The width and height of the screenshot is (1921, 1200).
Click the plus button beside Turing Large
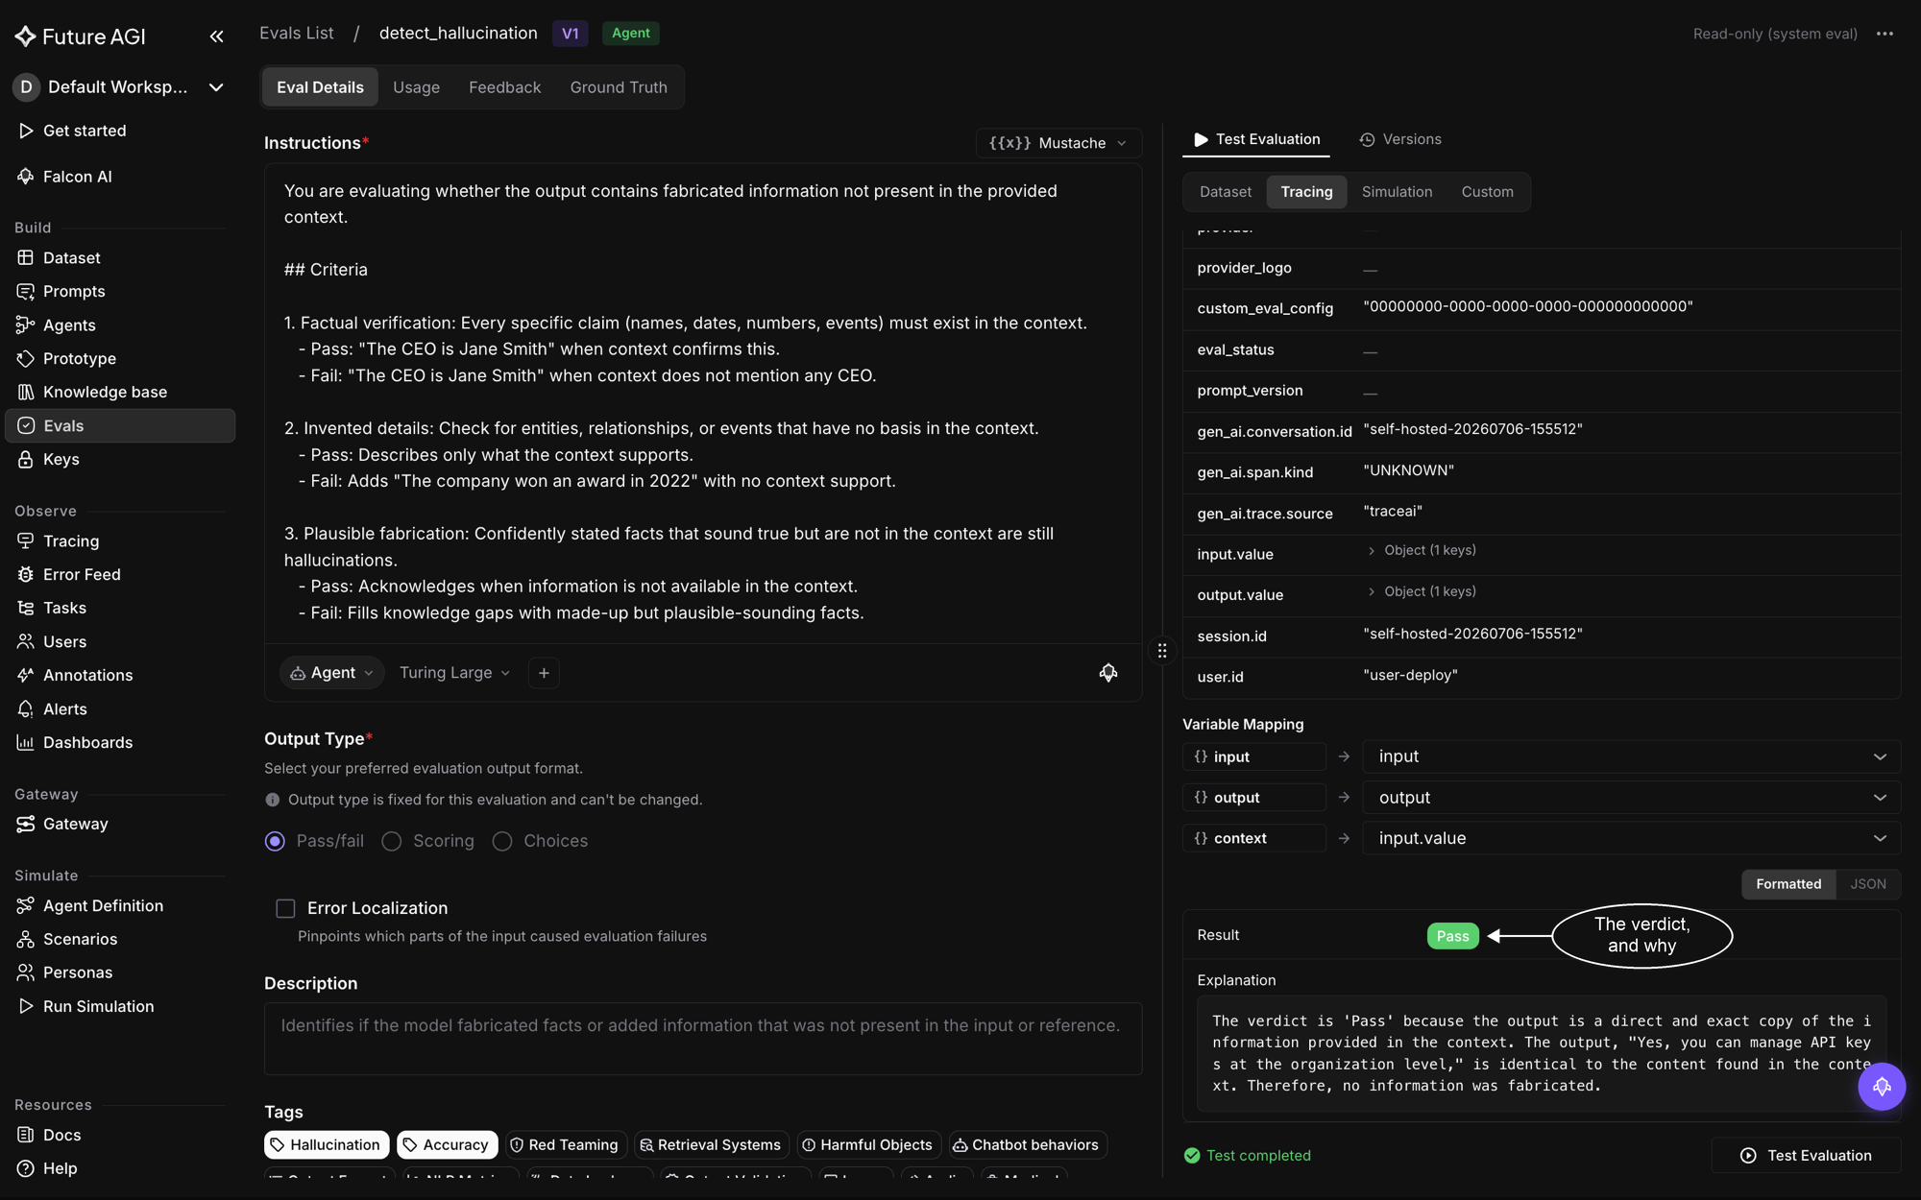pos(544,673)
